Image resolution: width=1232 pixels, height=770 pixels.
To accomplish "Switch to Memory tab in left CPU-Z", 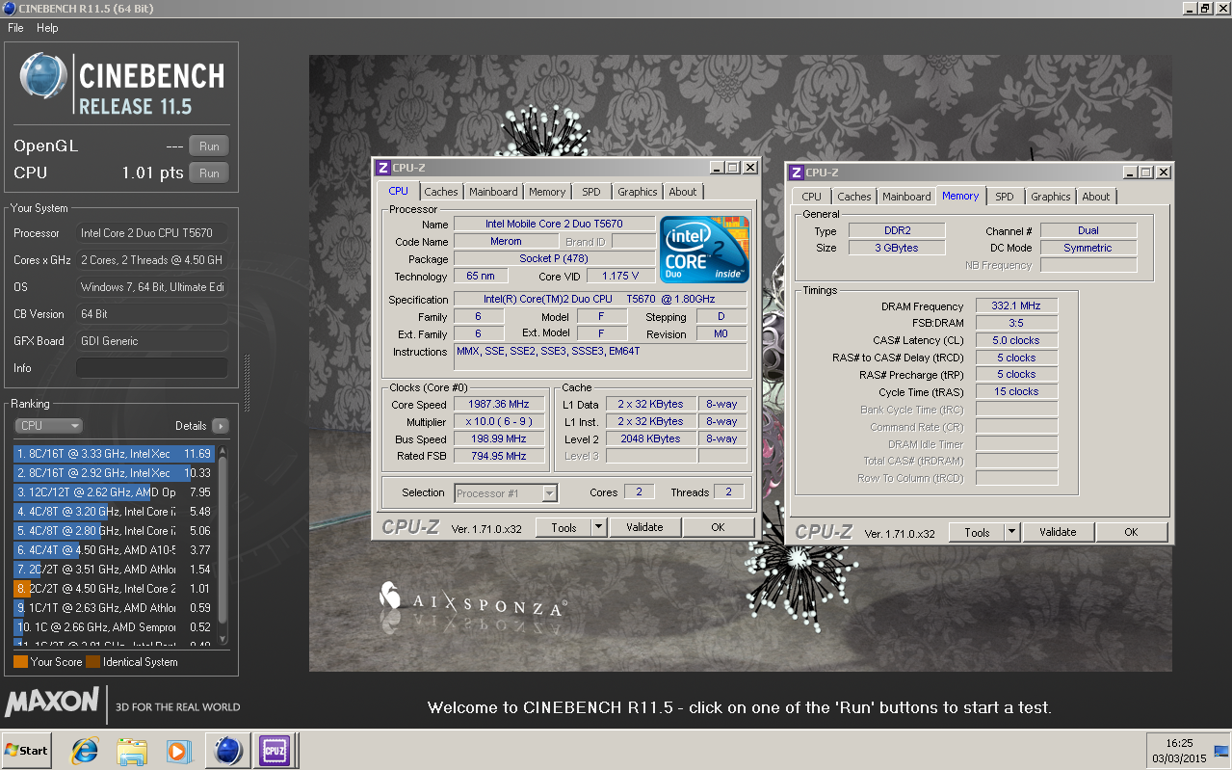I will [x=547, y=192].
